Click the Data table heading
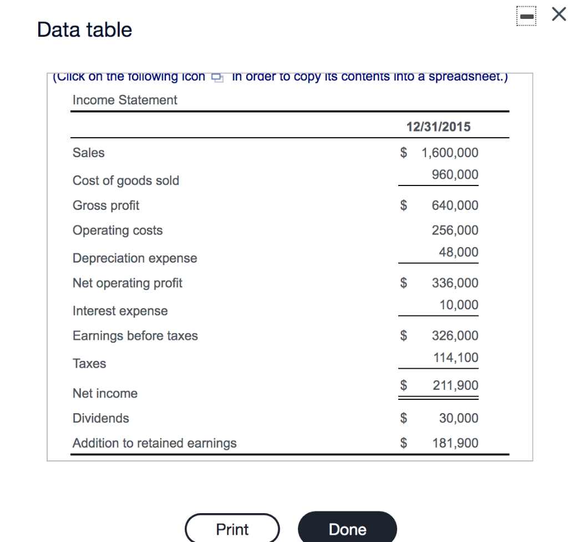 (85, 29)
